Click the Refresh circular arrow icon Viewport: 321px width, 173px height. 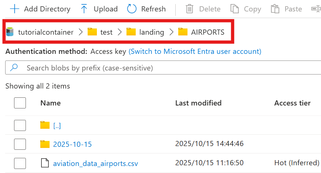(132, 9)
